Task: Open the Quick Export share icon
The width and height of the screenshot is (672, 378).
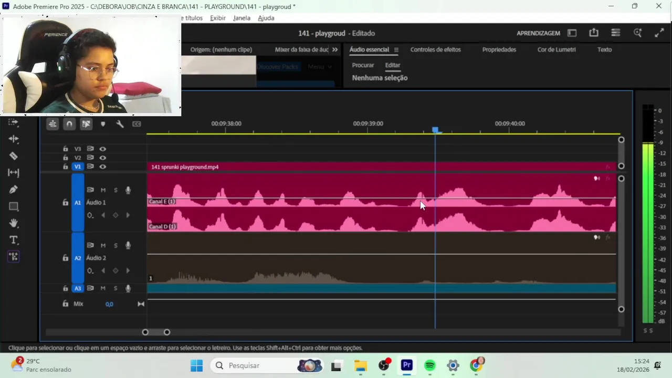Action: click(594, 33)
